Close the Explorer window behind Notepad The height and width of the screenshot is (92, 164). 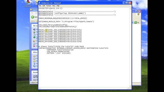[x=139, y=11]
